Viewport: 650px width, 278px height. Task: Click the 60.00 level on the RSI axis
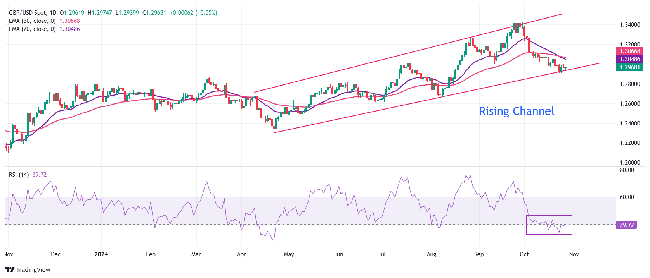tap(626, 197)
